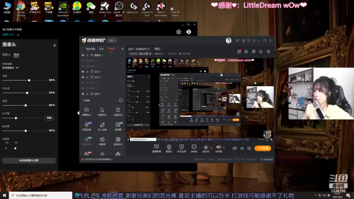Click the share icon in stream header
The image size is (354, 199).
268,51
